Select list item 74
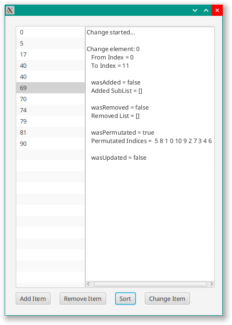Viewport: 232px width, 325px height. [x=50, y=110]
